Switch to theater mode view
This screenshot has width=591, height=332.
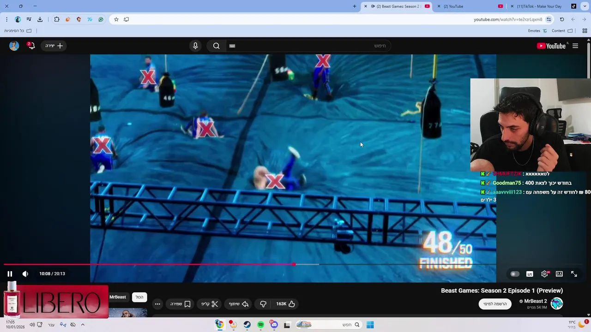click(559, 274)
